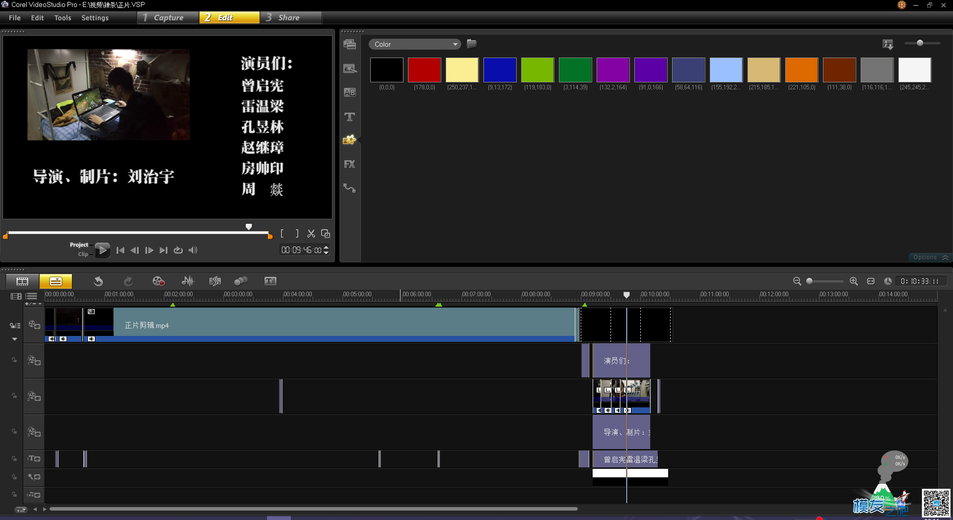Set Mark-in bracket in preview
The image size is (953, 520).
point(282,234)
